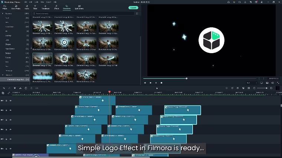Select the Elemental Energy 17 thumbnail

tap(42, 58)
